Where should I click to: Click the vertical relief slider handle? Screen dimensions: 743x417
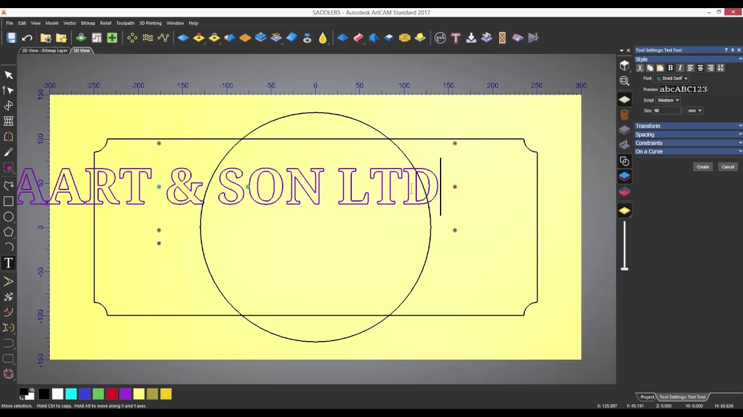click(625, 268)
